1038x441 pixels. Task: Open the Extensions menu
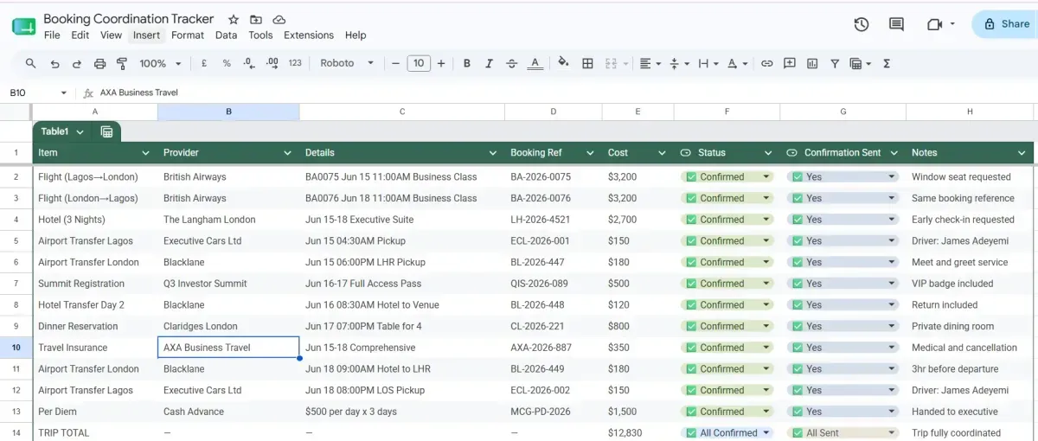click(x=309, y=35)
